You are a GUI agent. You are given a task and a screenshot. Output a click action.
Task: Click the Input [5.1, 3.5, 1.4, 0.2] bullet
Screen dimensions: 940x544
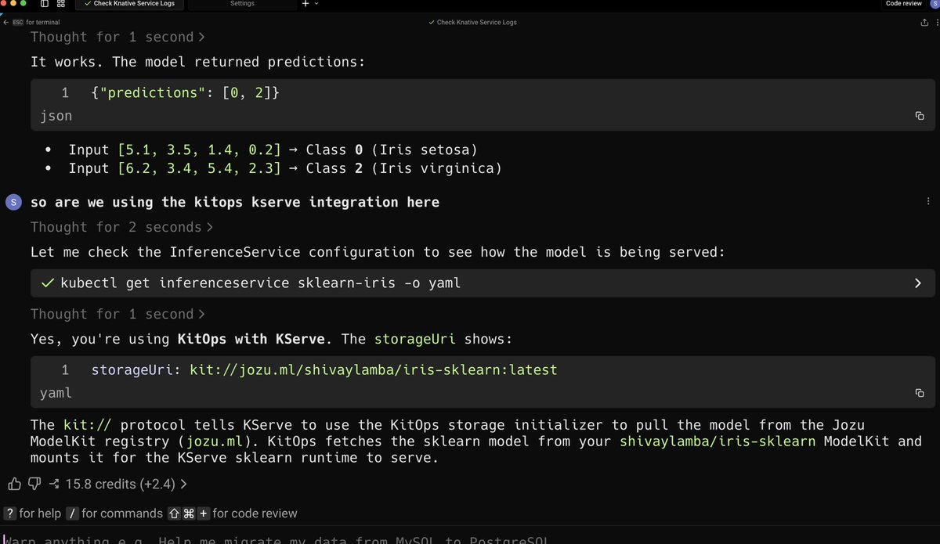[x=273, y=150]
